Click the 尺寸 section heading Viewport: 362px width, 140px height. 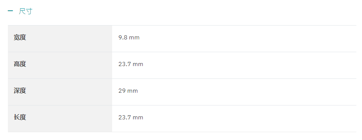coord(25,11)
